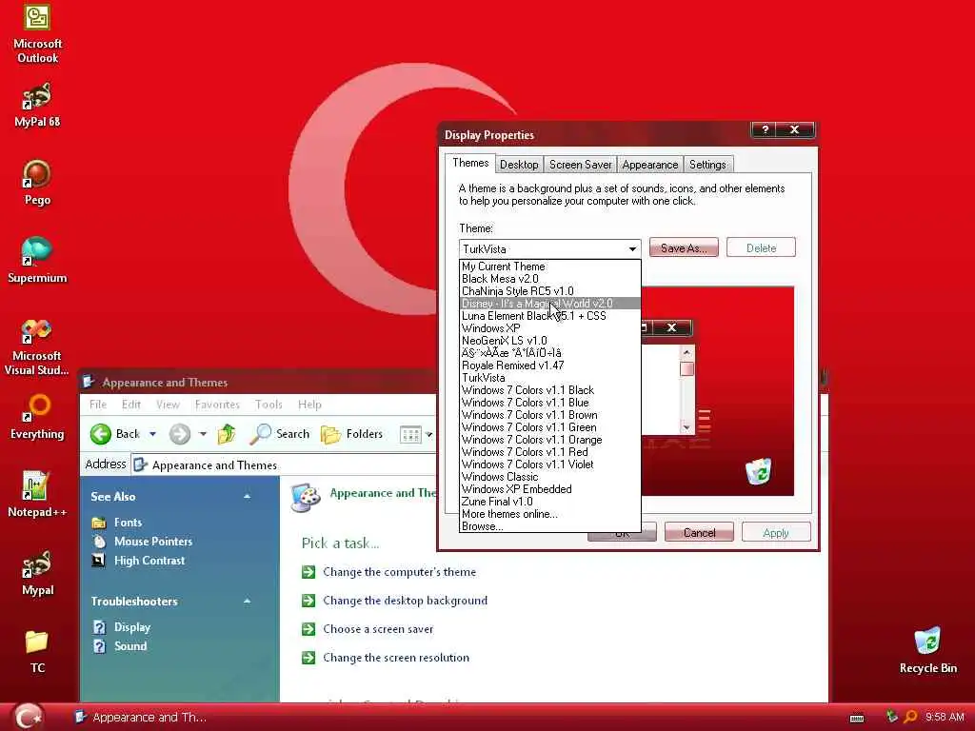This screenshot has height=731, width=975.
Task: Open High Contrast under See Also
Action: 149,561
